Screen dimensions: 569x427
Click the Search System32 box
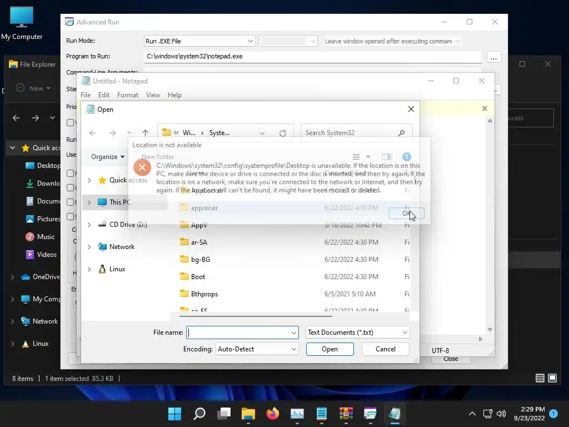click(x=356, y=133)
